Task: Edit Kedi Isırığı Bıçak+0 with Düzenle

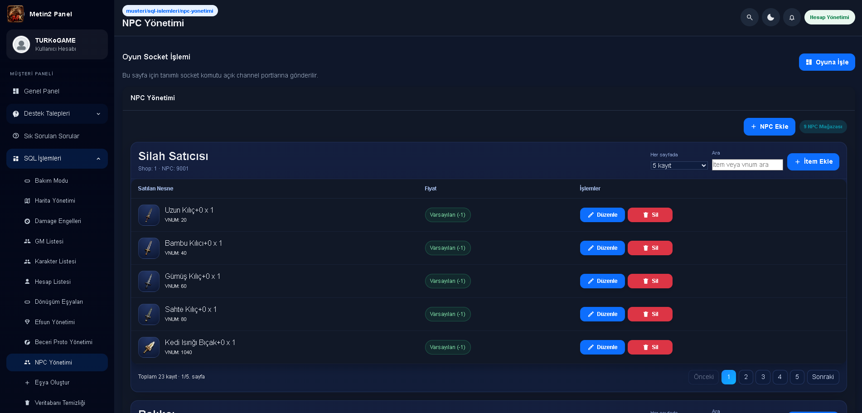Action: (602, 347)
